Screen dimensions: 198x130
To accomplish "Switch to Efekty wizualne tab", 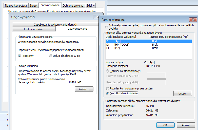I will coord(34,29).
